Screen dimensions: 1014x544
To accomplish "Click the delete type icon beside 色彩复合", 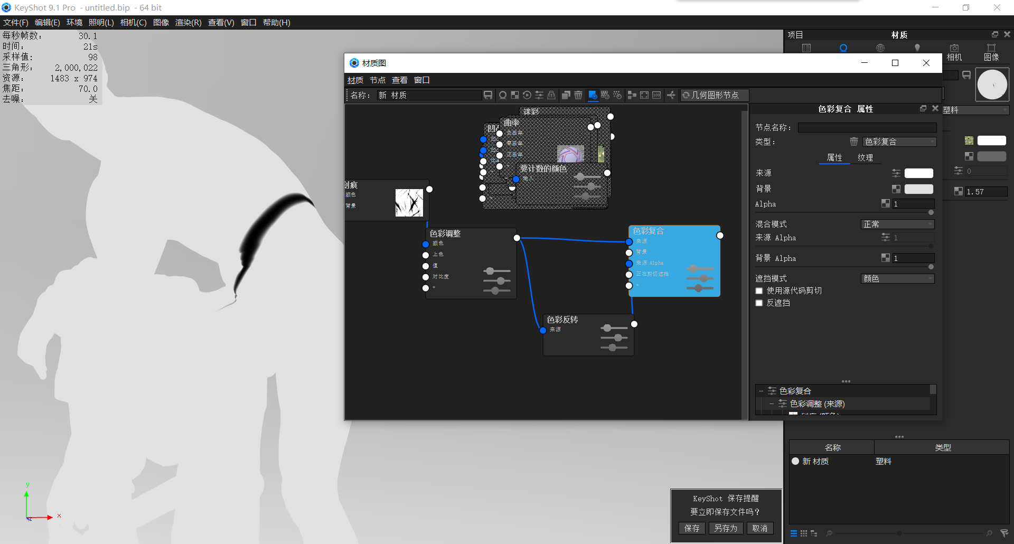I will [x=853, y=141].
